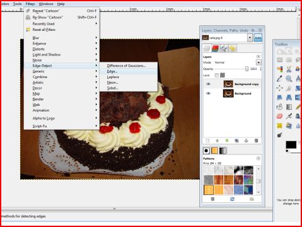Choose the Bucket Fill tool
Viewport: 302px width, 227px height.
[279, 107]
